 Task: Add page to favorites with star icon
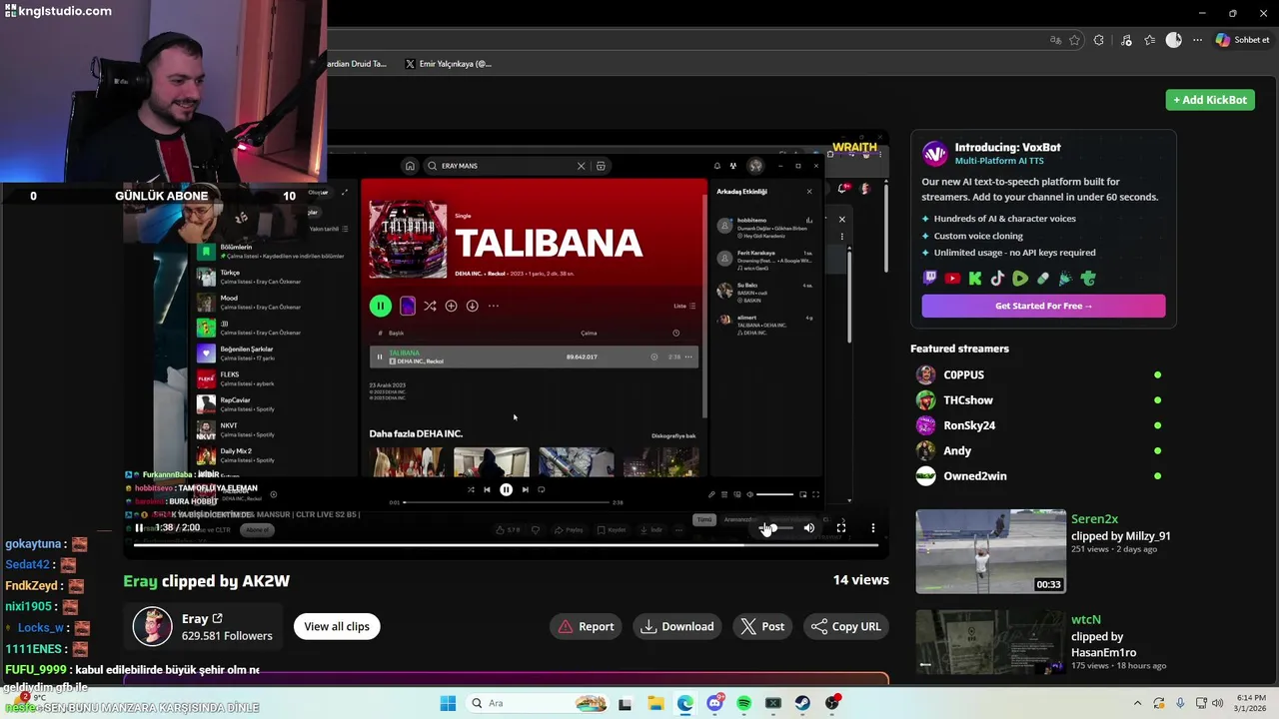point(1075,40)
